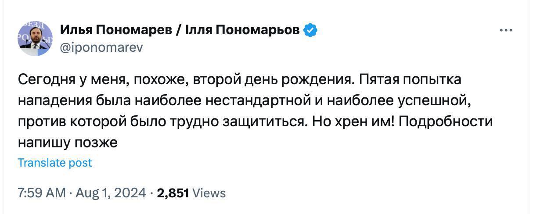Click the closing words "напишу позже"

pyautogui.click(x=68, y=142)
